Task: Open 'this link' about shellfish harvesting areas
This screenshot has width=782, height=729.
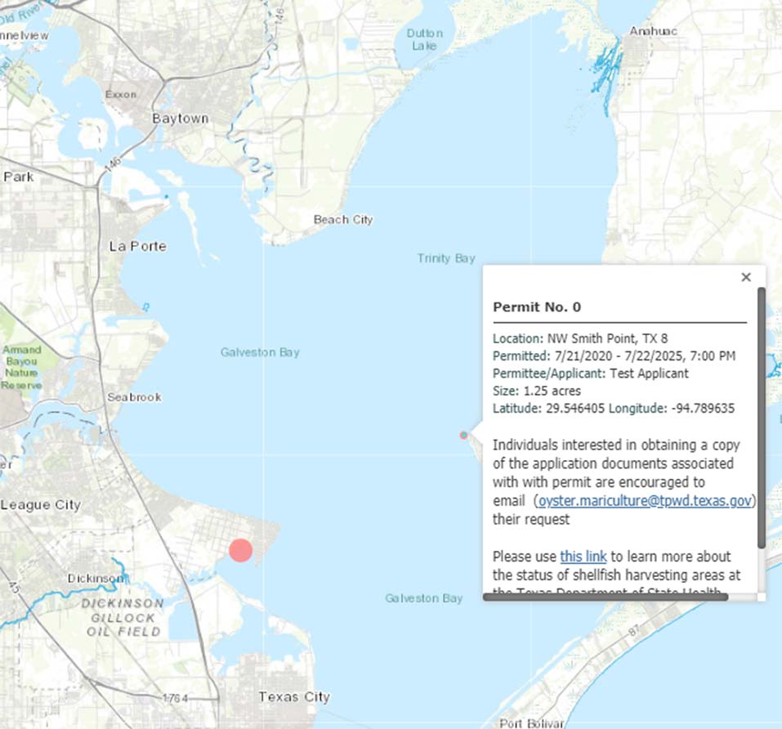Action: click(x=583, y=557)
